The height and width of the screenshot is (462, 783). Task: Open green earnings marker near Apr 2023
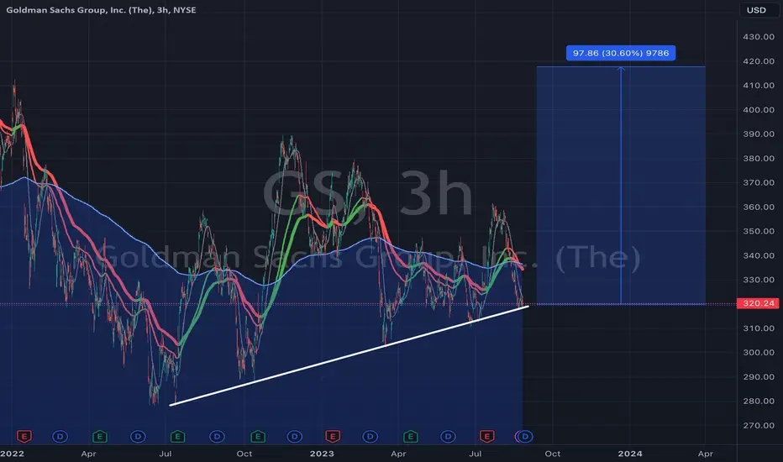pos(411,437)
